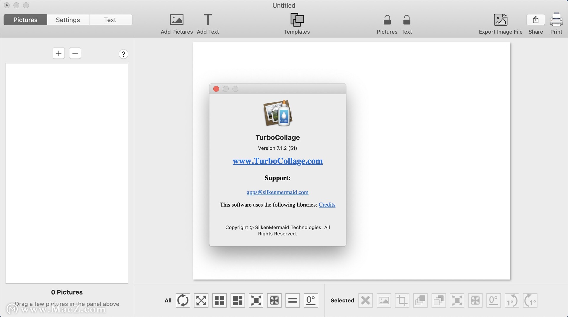Screen dimensions: 568x317
Task: Crop the selected picture
Action: [x=402, y=300]
